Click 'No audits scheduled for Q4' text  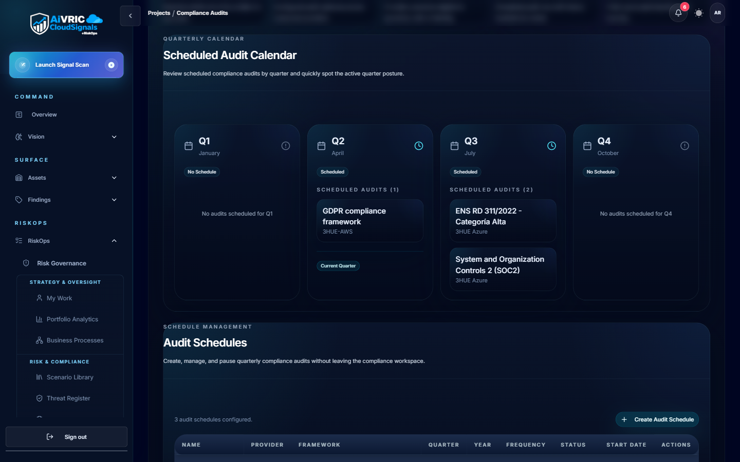[636, 214]
